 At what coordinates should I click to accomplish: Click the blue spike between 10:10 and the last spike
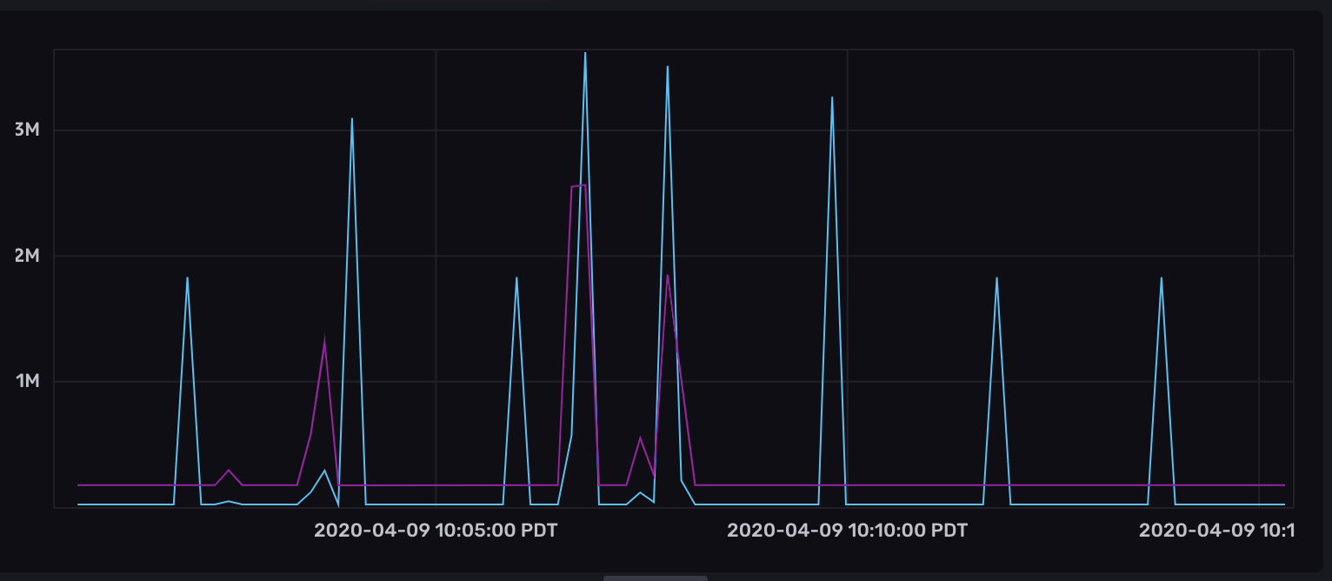tap(996, 278)
